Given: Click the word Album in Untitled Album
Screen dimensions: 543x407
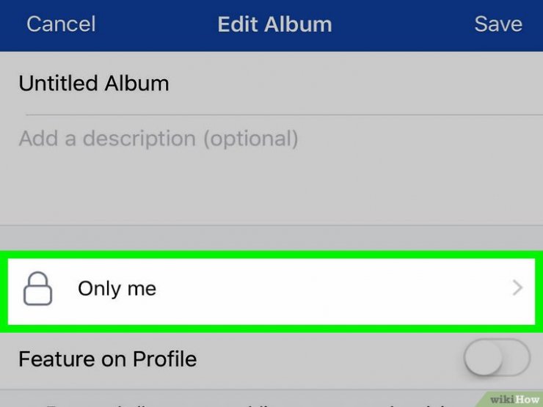Looking at the screenshot, I should click(136, 84).
